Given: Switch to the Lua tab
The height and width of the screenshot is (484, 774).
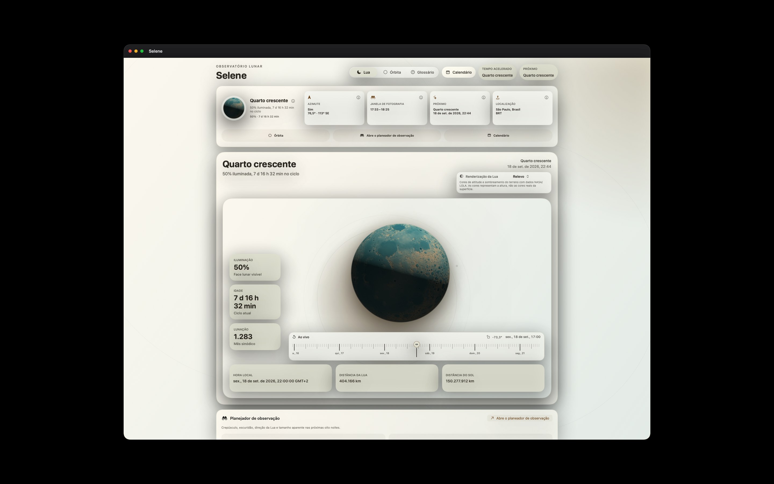Looking at the screenshot, I should pyautogui.click(x=364, y=72).
